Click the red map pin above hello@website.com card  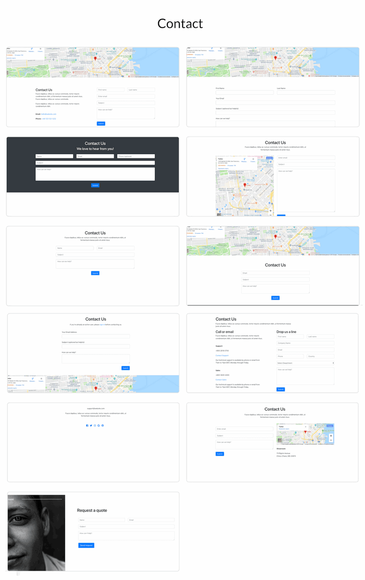95,59
